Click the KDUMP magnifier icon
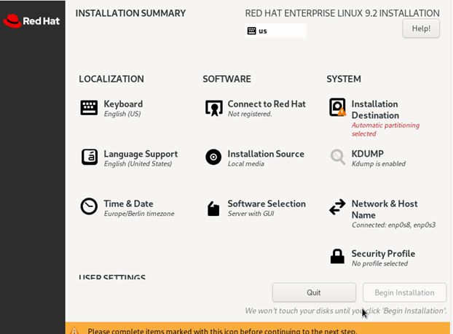 (x=337, y=157)
